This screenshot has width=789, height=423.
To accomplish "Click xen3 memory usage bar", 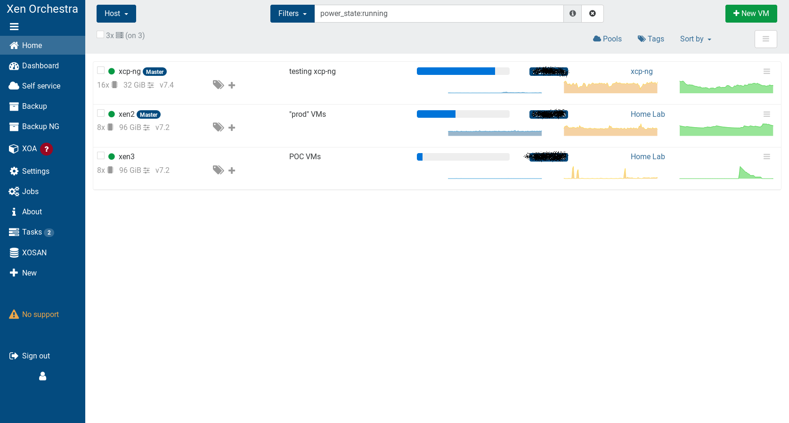I will click(463, 157).
